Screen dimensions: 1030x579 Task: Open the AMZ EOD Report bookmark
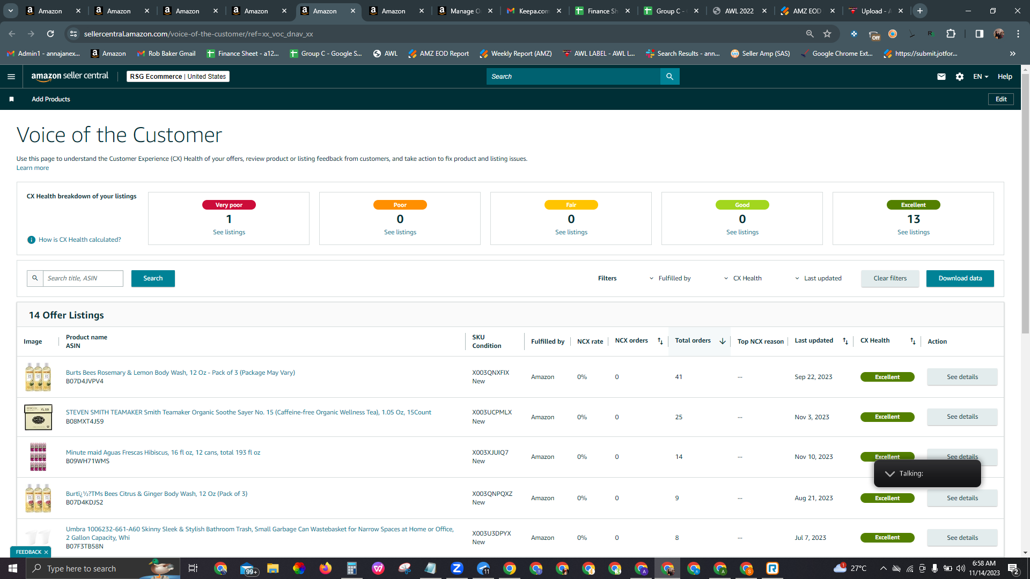tap(438, 54)
